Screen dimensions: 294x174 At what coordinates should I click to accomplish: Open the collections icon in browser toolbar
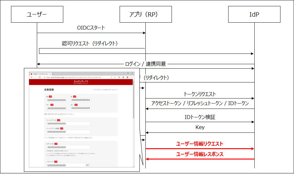pyautogui.click(x=123, y=77)
